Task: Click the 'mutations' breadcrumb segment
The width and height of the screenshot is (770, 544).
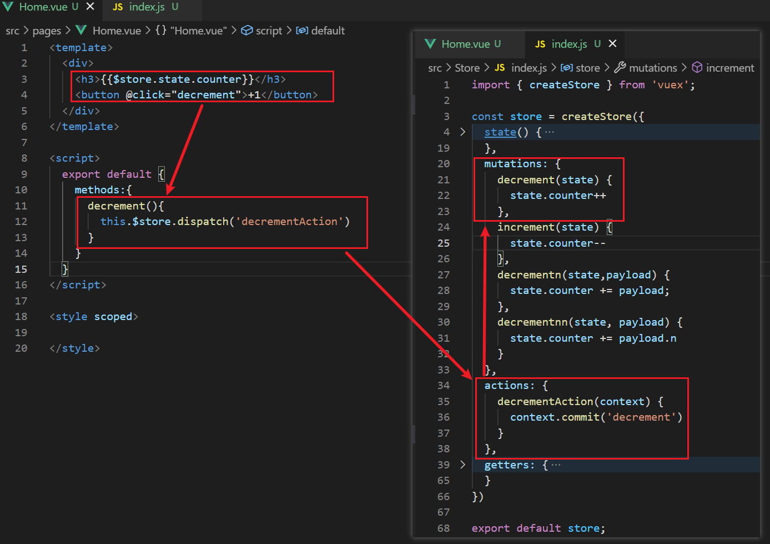Action: pyautogui.click(x=653, y=68)
